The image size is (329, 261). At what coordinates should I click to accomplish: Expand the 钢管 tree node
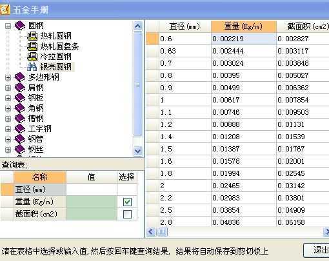click(8, 139)
